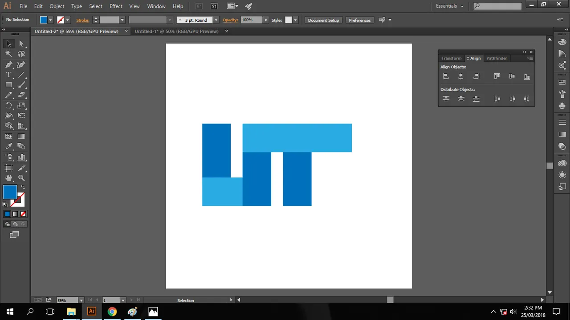The image size is (570, 320).
Task: Select the Type tool
Action: (x=8, y=75)
